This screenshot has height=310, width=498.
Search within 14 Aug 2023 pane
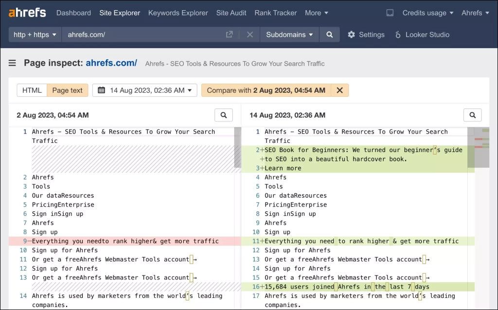(x=473, y=115)
